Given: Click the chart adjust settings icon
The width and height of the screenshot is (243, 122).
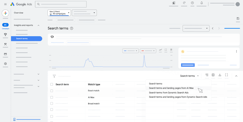Looking at the screenshot, I should coord(171,50).
